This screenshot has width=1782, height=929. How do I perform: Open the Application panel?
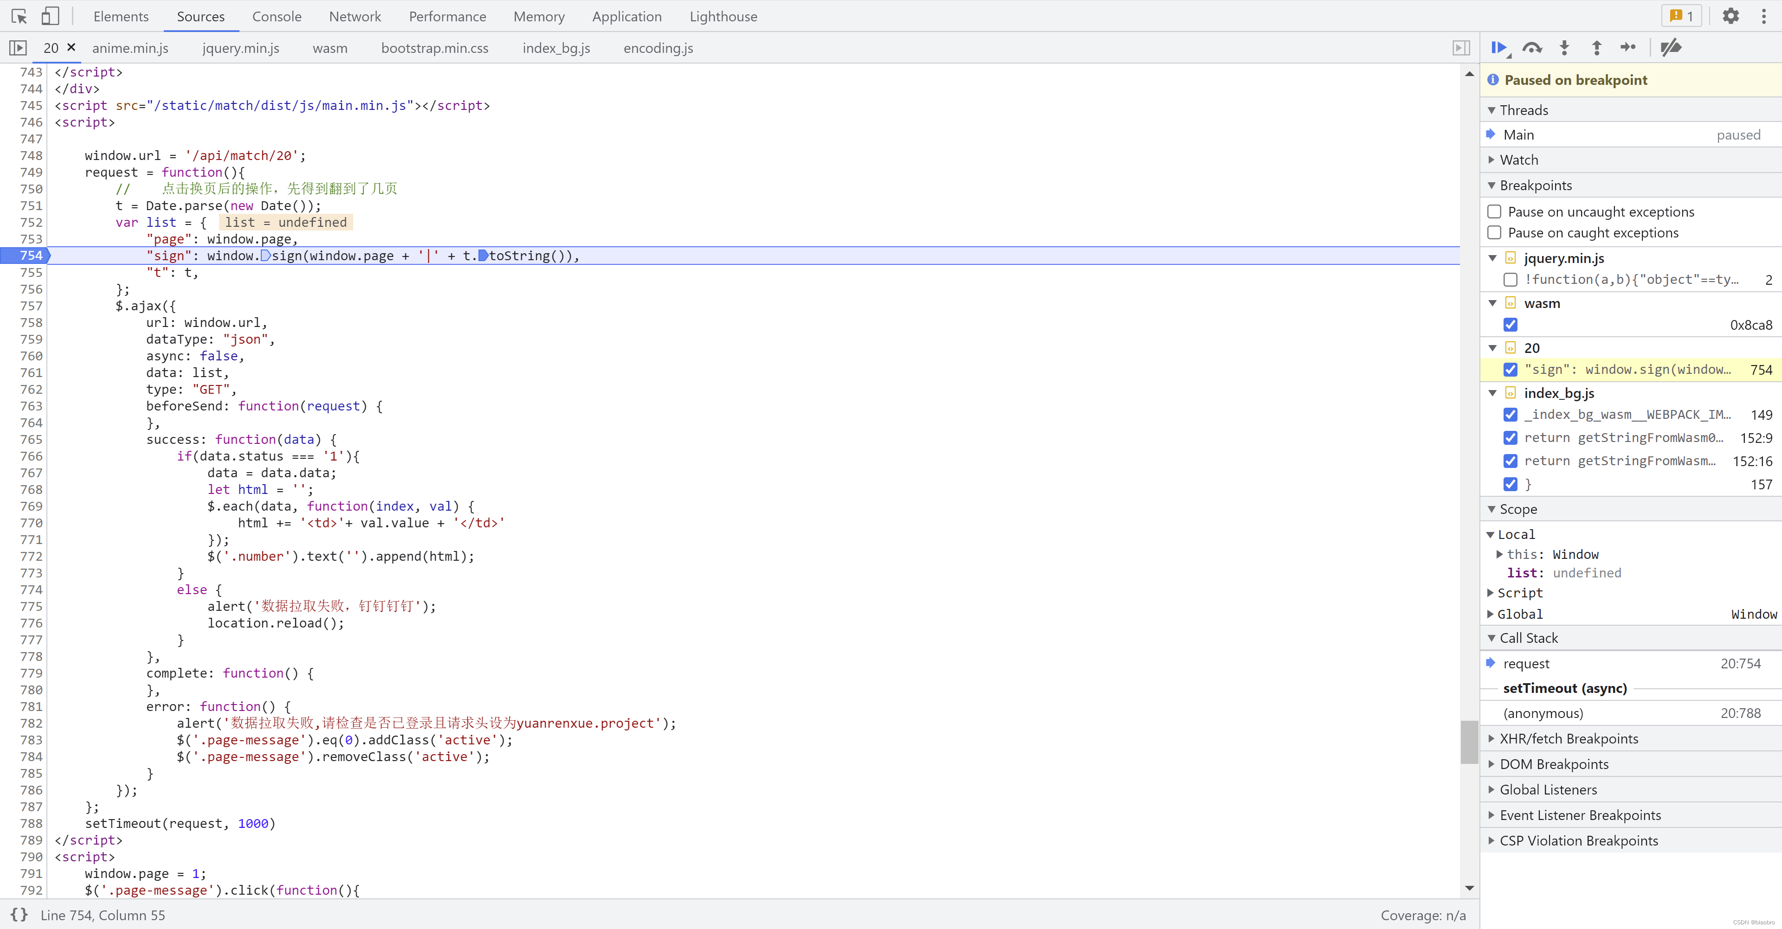point(627,16)
